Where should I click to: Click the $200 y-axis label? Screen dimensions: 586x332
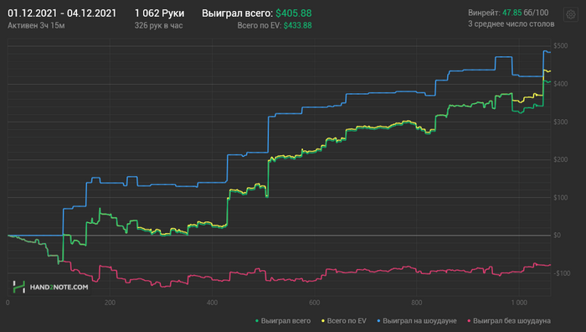point(561,160)
